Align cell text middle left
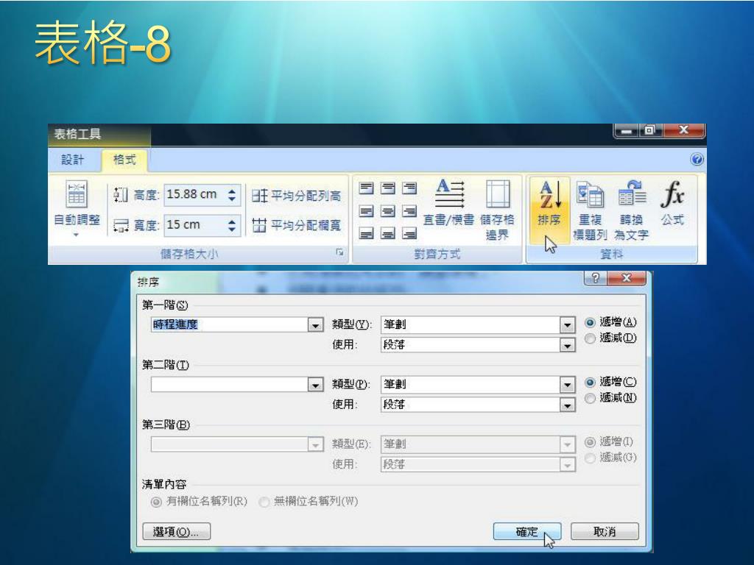 [x=367, y=211]
